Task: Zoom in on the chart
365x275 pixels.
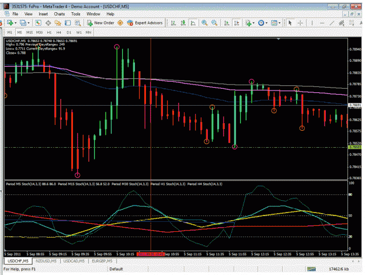Action: point(204,23)
